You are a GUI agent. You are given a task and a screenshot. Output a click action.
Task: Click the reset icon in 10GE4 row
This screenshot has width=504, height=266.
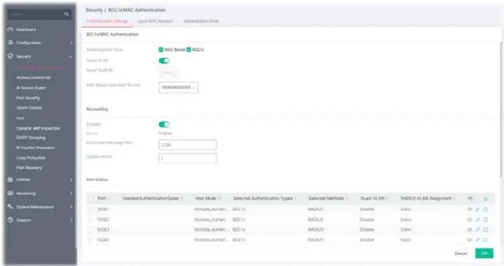click(x=485, y=240)
